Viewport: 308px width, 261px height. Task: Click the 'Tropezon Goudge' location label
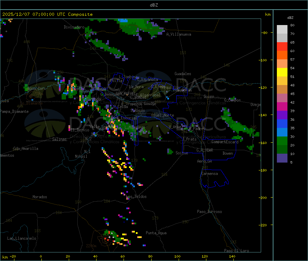[x=141, y=104]
